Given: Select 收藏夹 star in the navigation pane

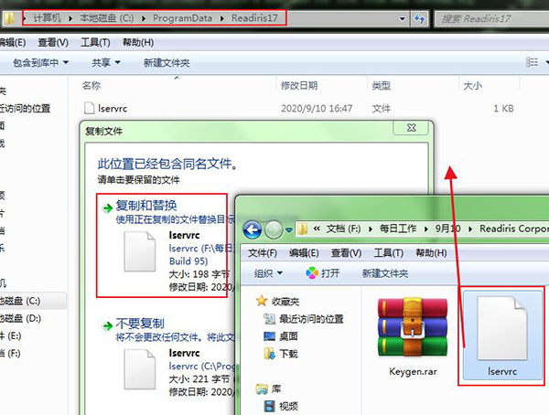Looking at the screenshot, I should [262, 301].
